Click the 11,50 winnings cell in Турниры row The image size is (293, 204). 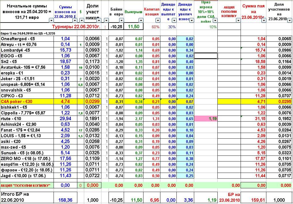[133, 27]
